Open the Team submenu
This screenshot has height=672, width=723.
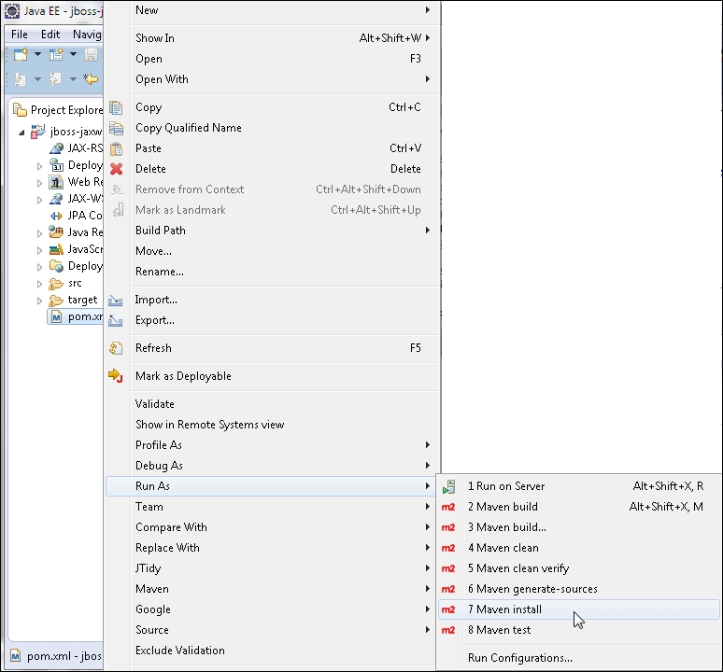click(271, 507)
